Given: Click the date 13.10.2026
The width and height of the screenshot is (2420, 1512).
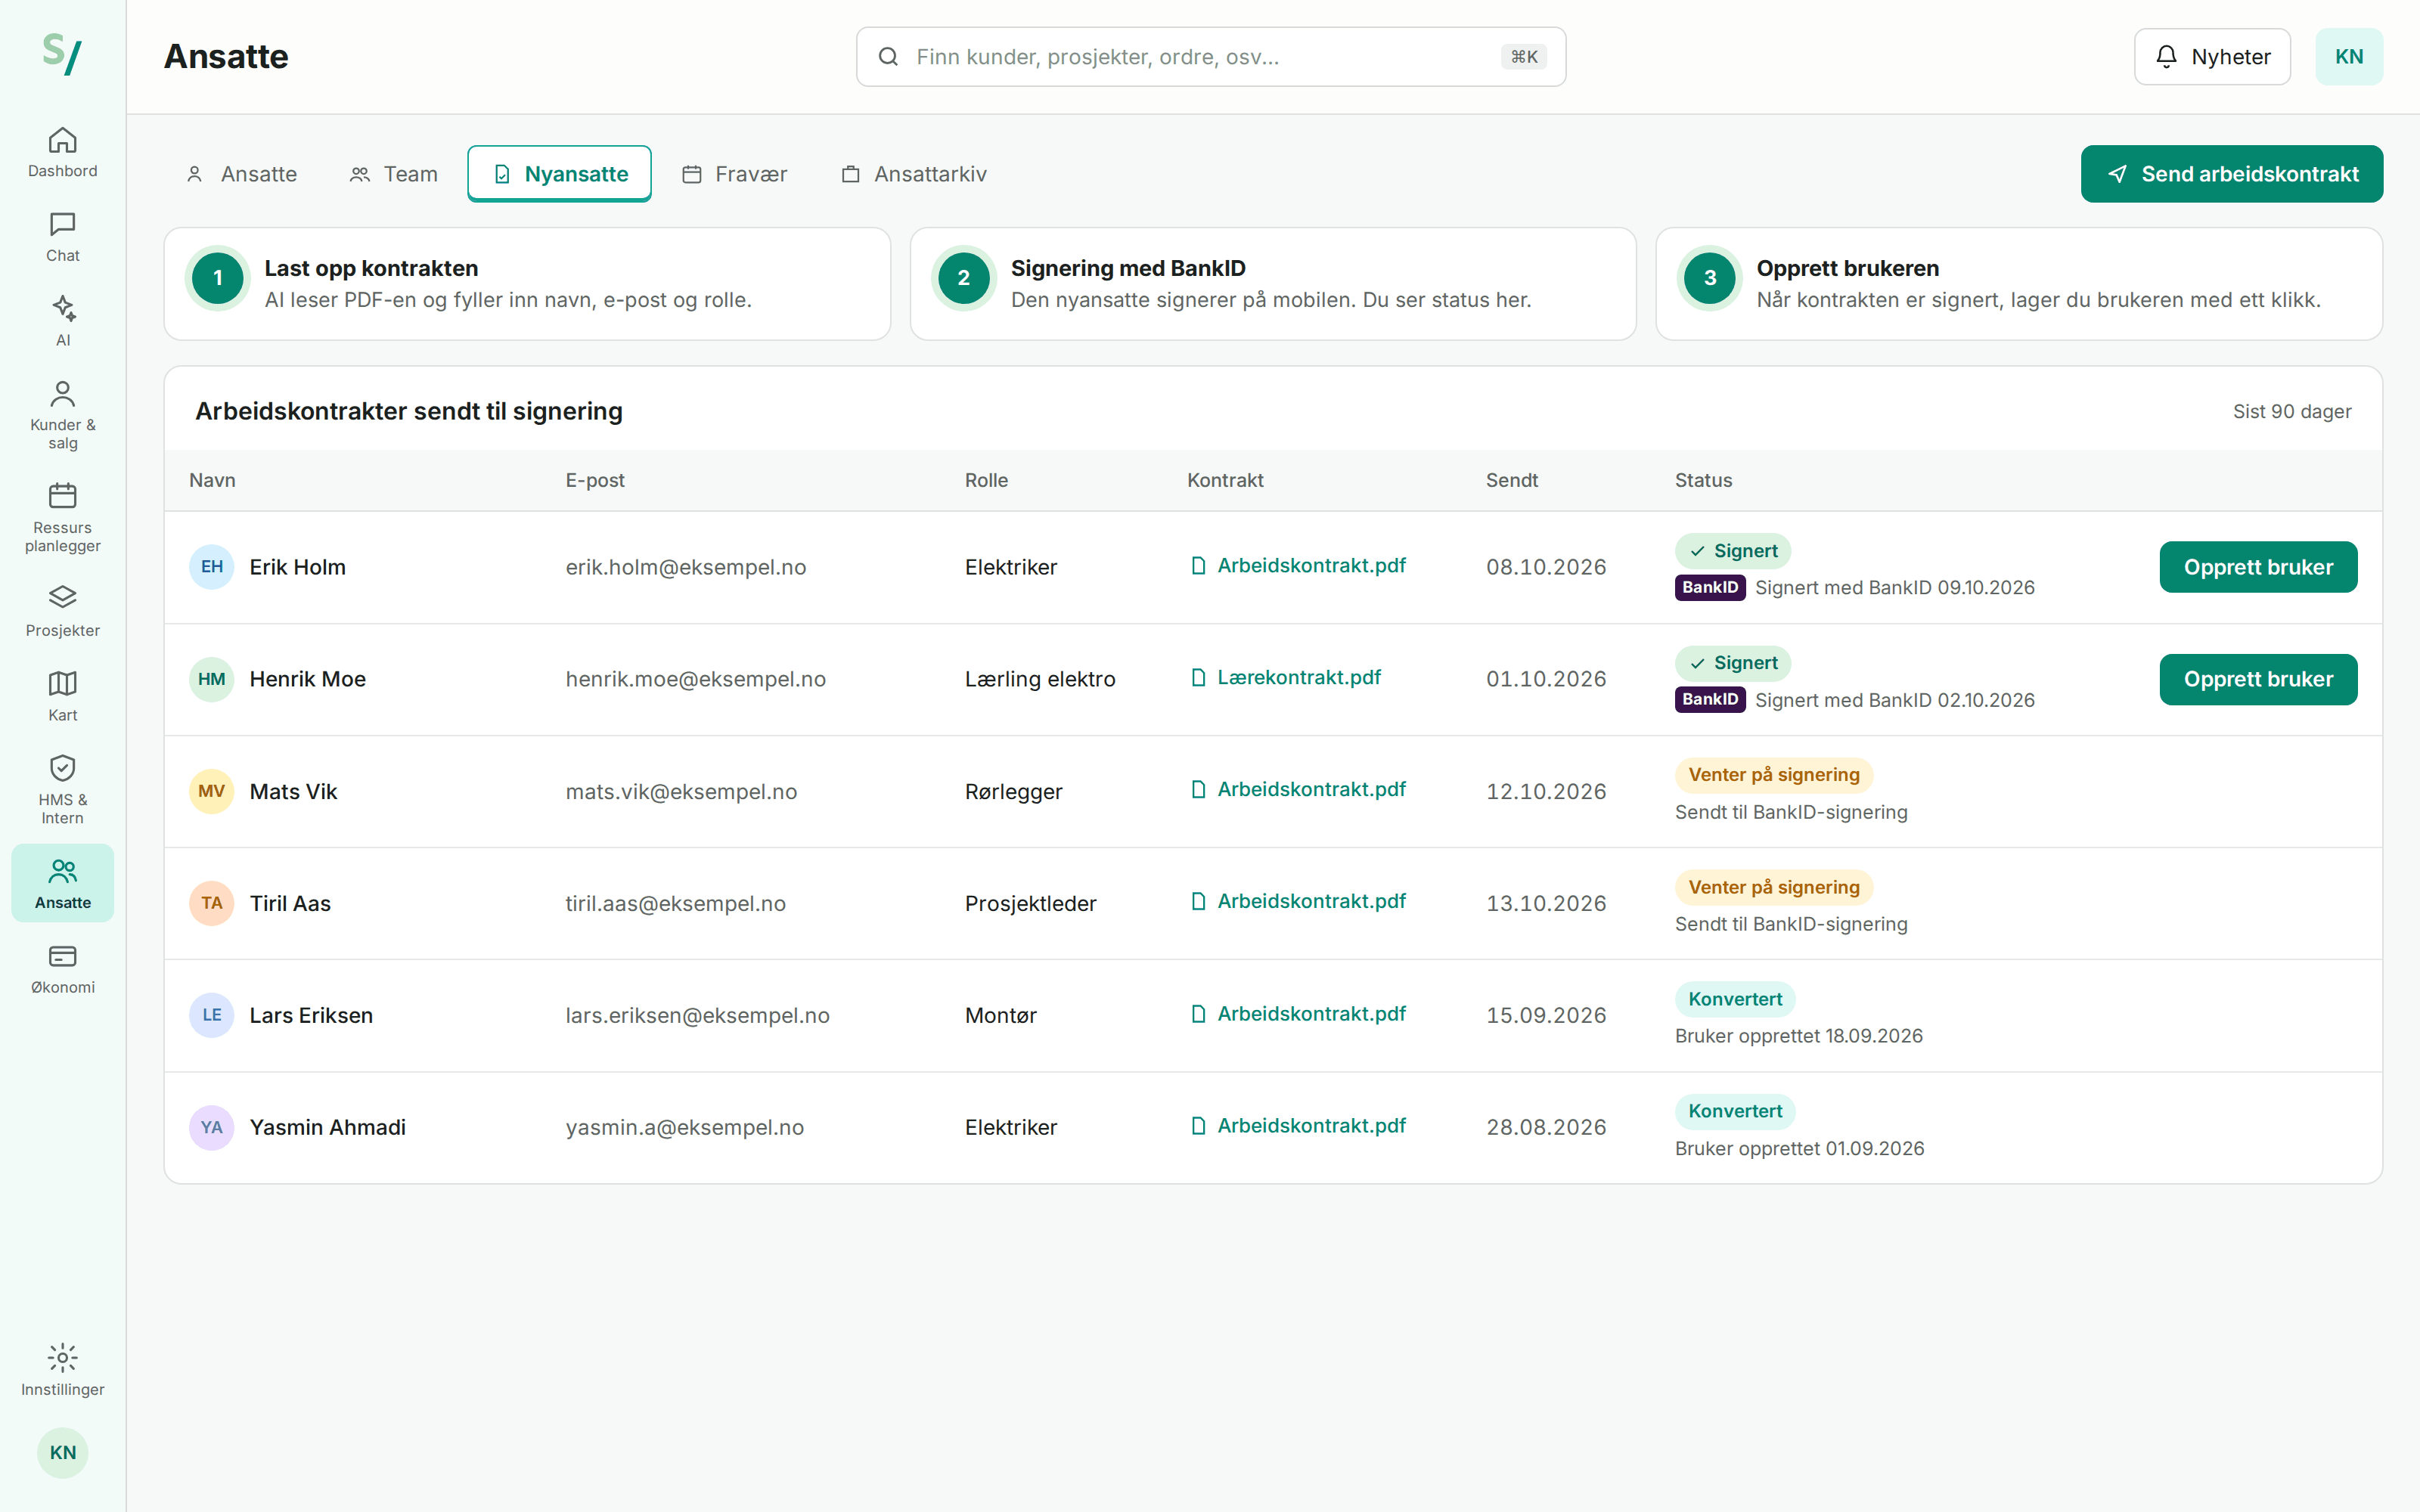Looking at the screenshot, I should 1545,903.
